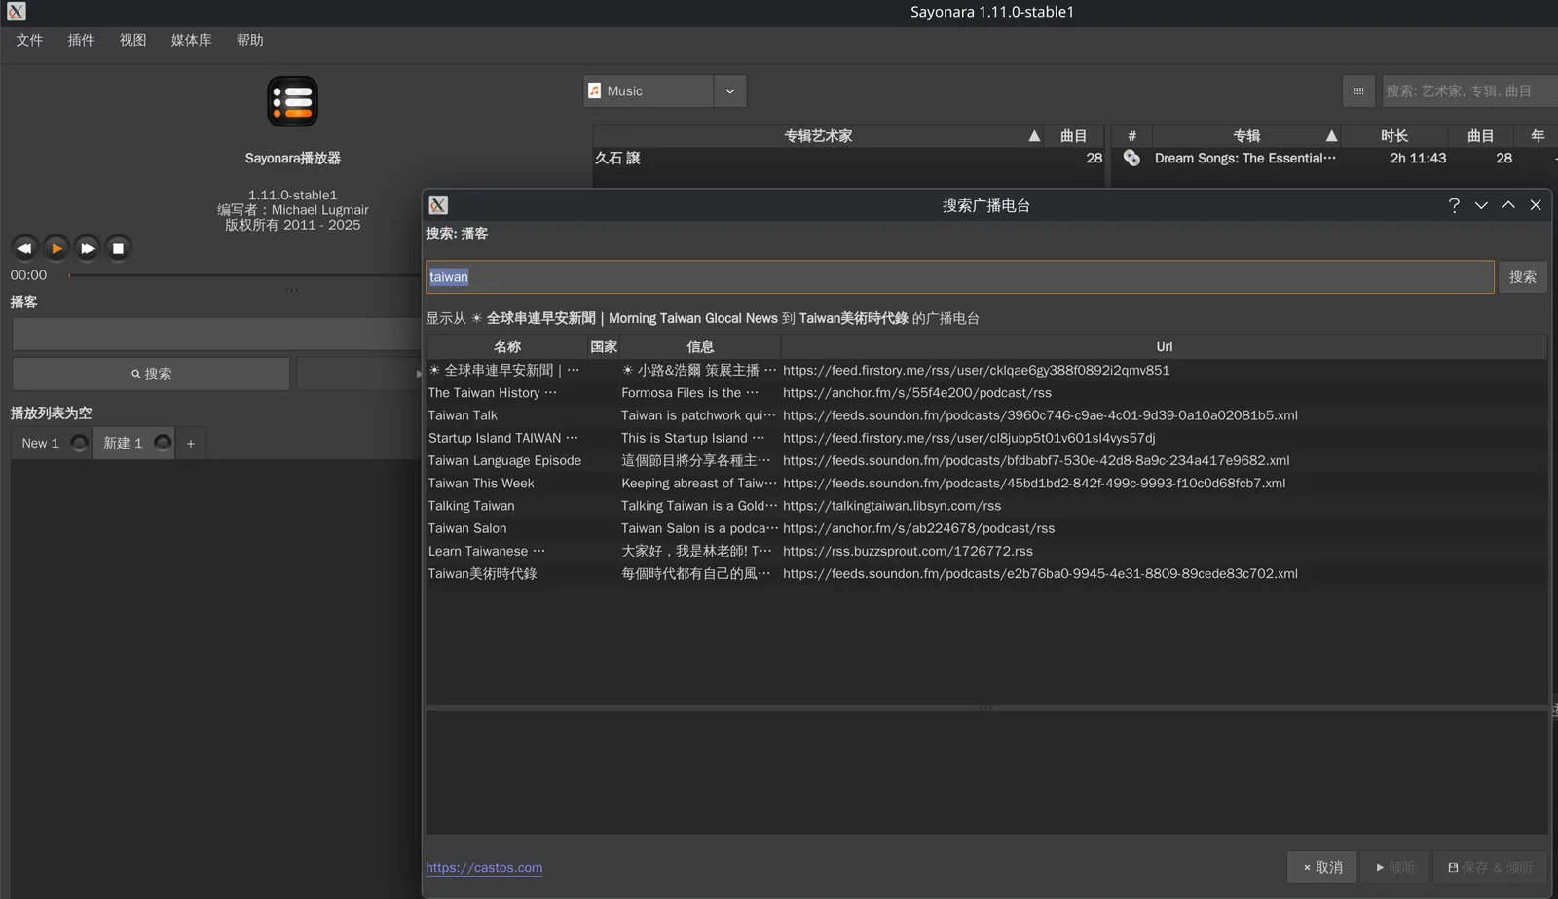Select the Taiwan Talk row
Screen dimensions: 1558x899
point(985,415)
